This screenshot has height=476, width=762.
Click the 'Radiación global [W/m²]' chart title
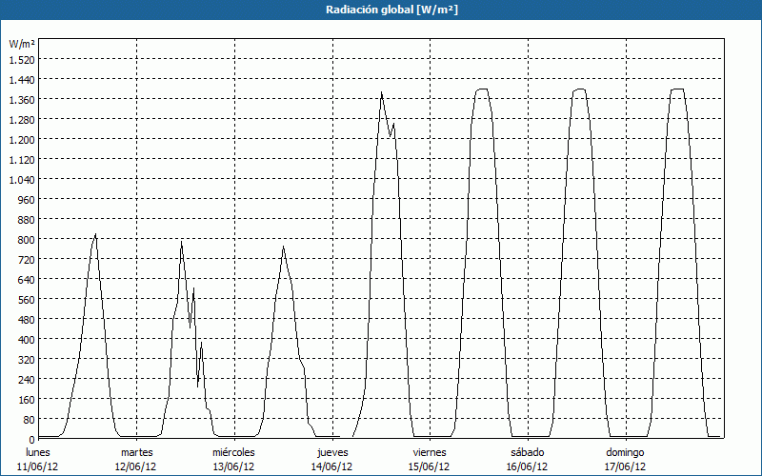point(380,10)
